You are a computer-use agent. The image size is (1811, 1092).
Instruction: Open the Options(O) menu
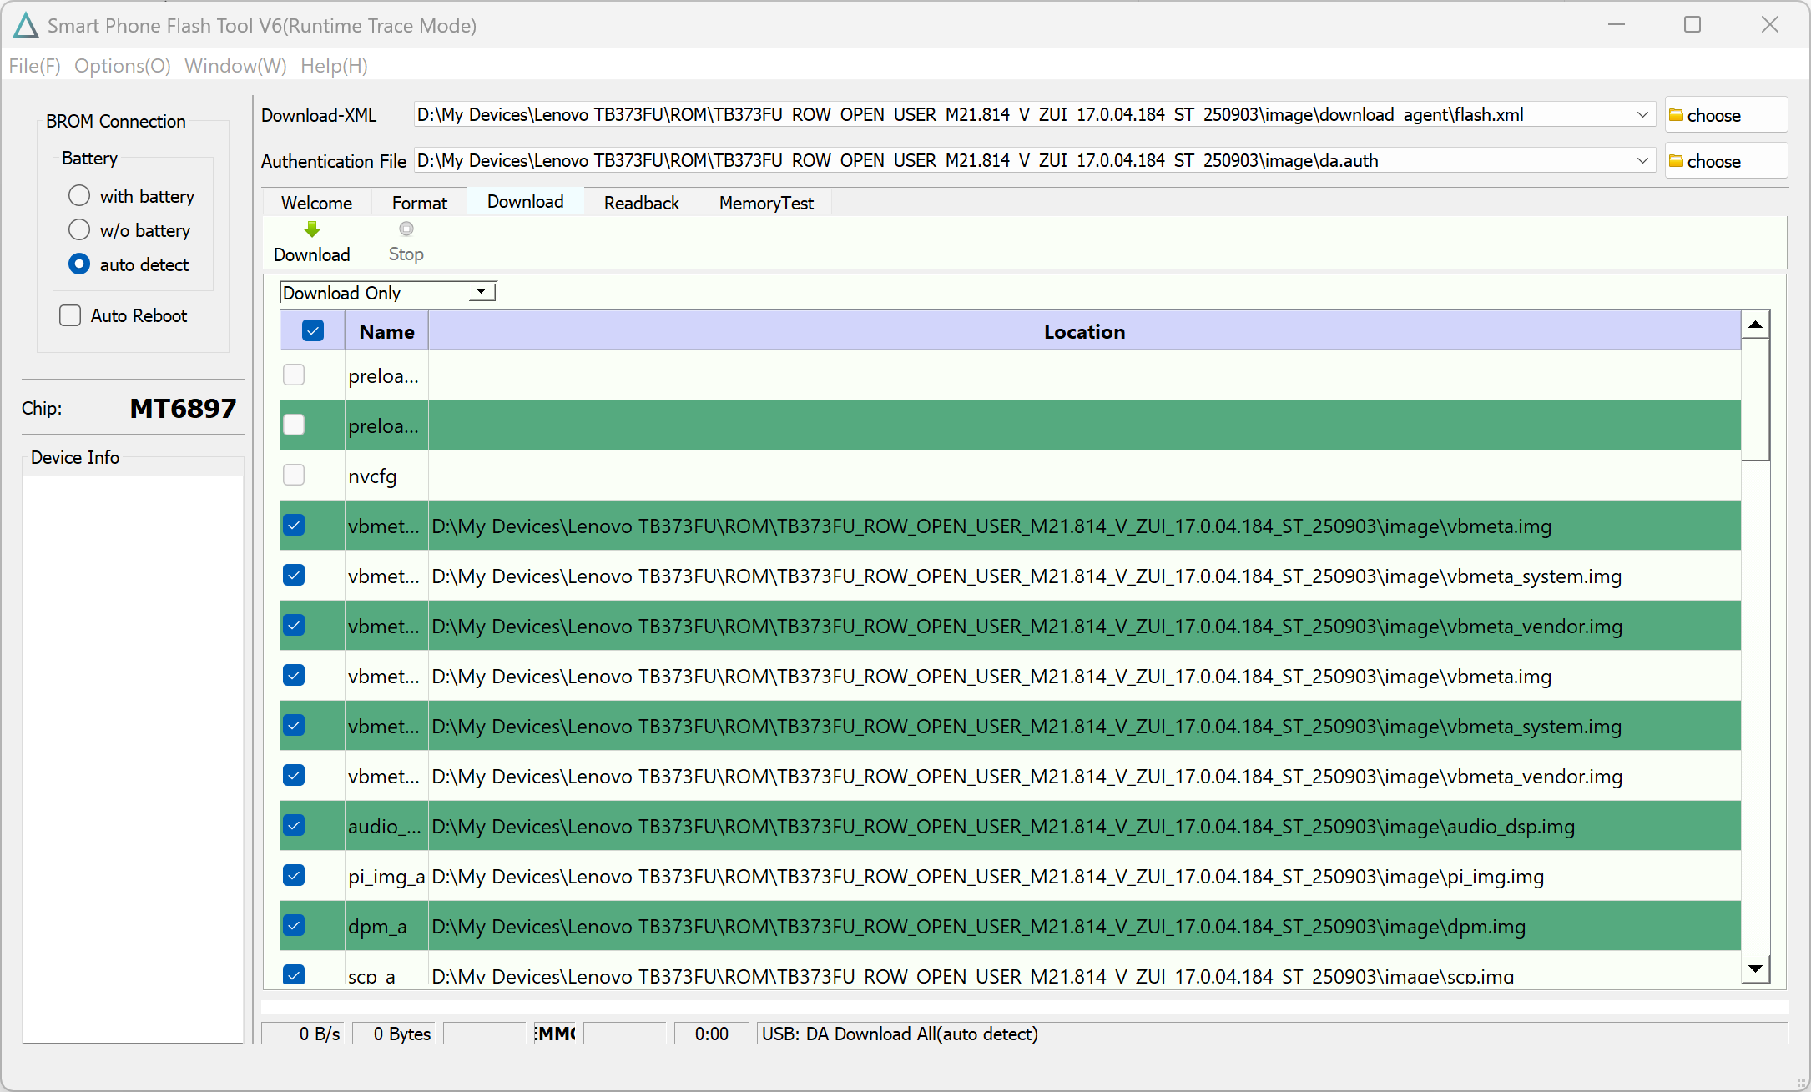pos(122,66)
